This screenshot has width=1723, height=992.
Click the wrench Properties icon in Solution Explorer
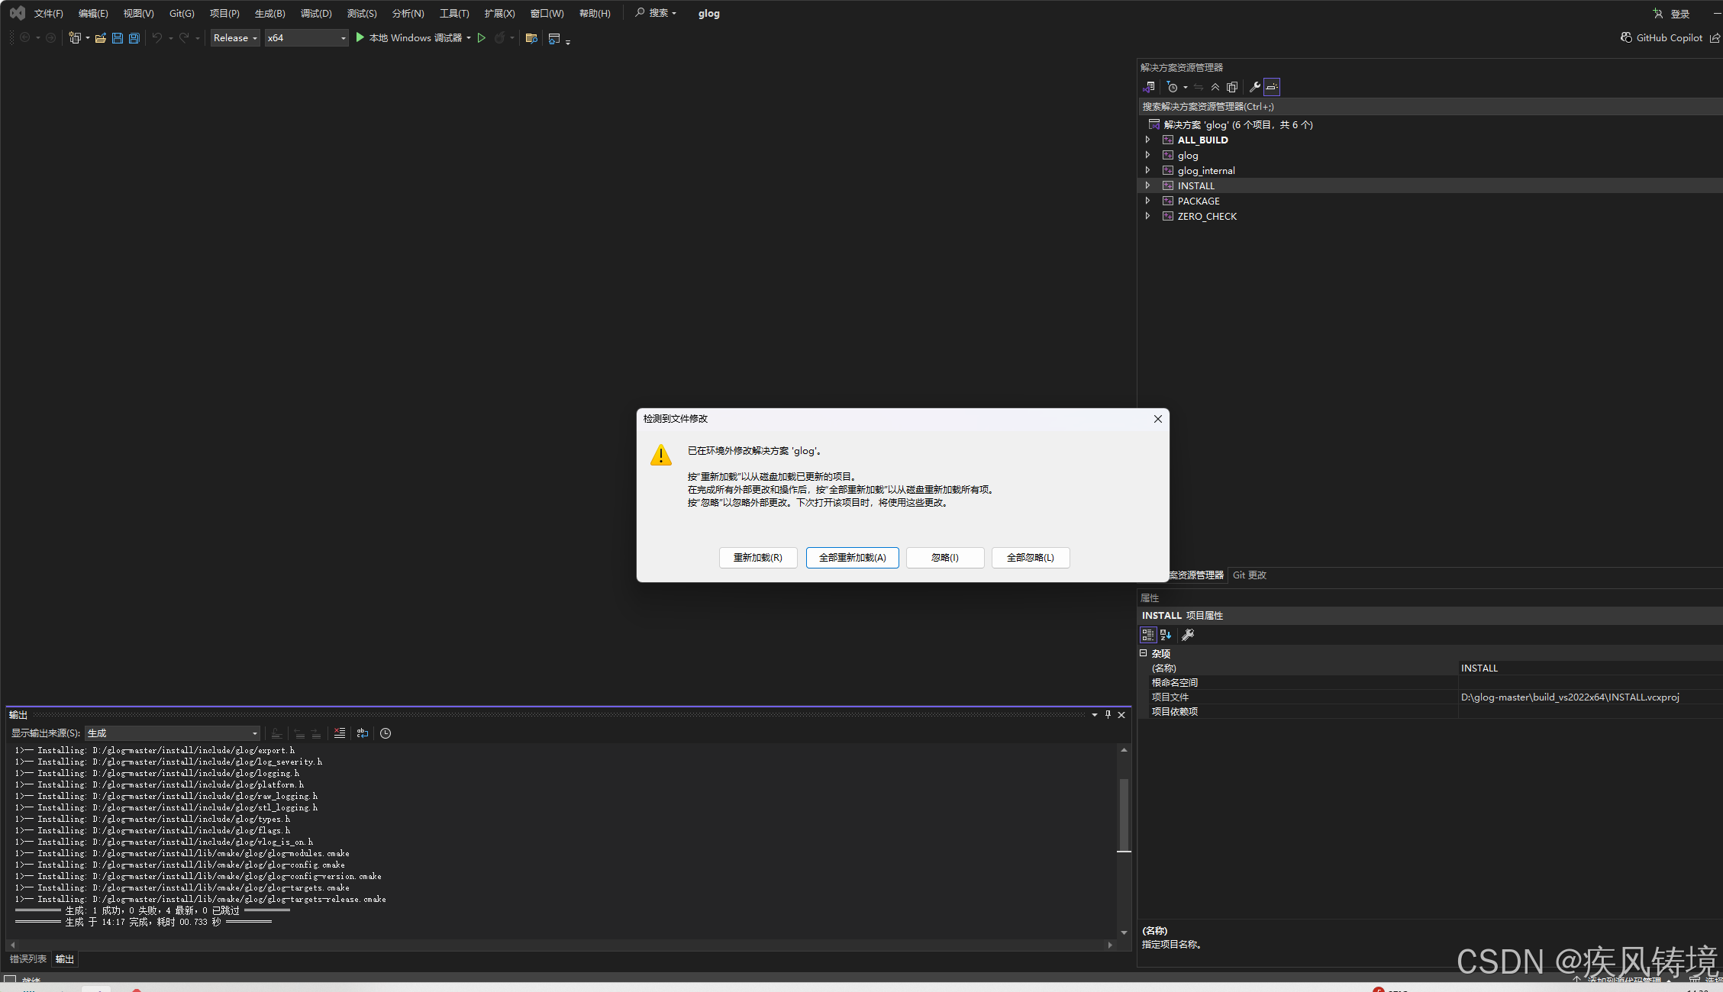[x=1254, y=87]
